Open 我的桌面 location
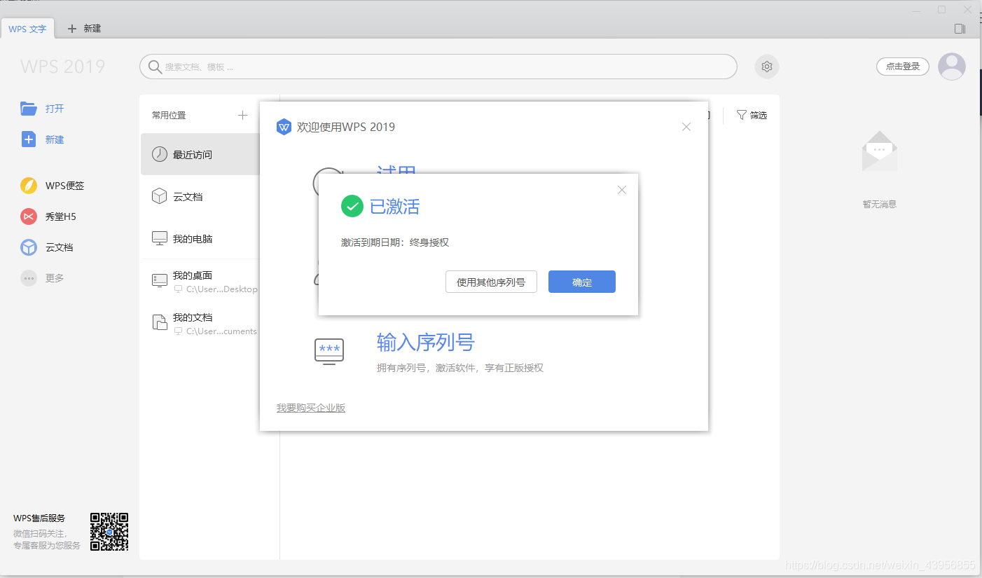Screen dimensions: 982x578 pos(200,282)
